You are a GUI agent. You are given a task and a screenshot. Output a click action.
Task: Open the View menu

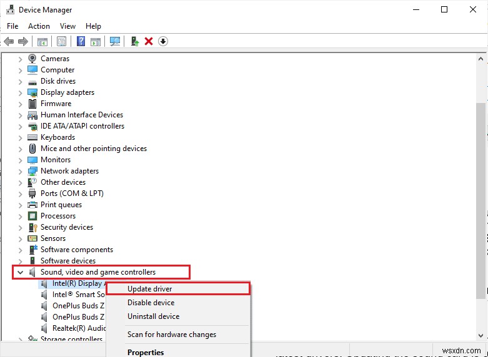tap(67, 26)
